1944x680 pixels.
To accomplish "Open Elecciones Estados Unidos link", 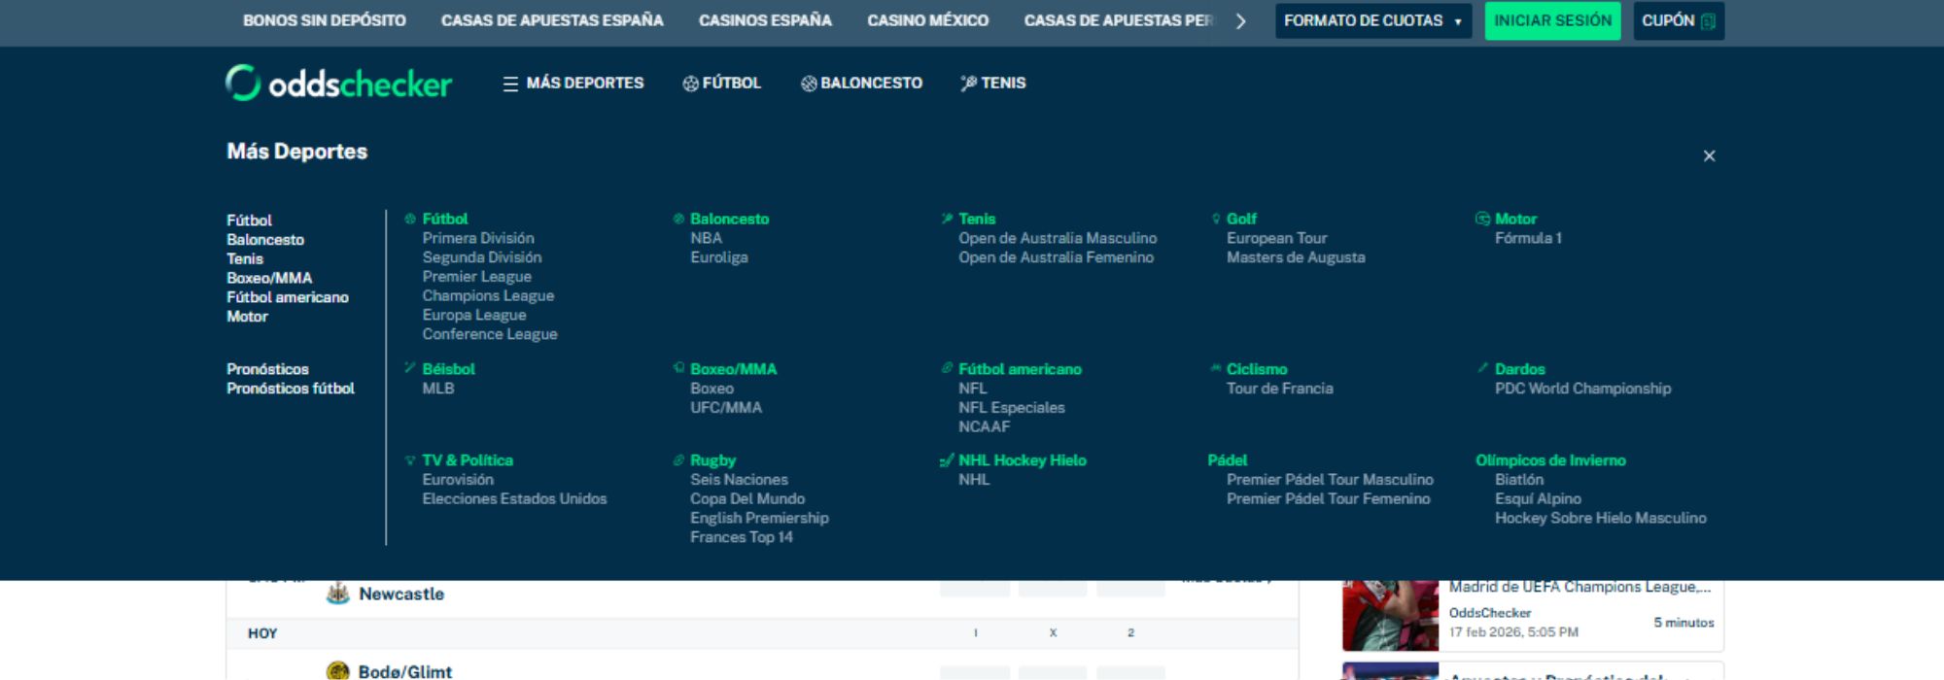I will point(514,499).
